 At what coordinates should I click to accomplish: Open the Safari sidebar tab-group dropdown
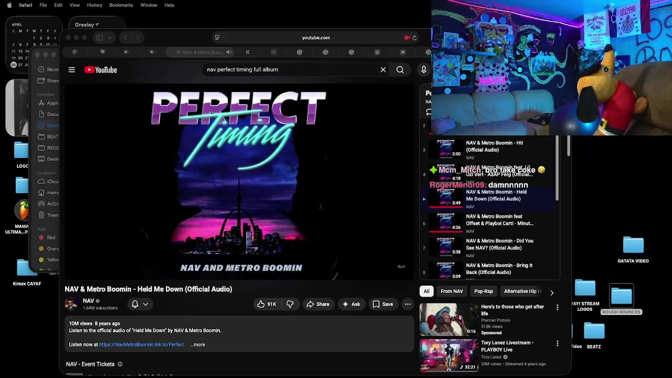(x=109, y=38)
